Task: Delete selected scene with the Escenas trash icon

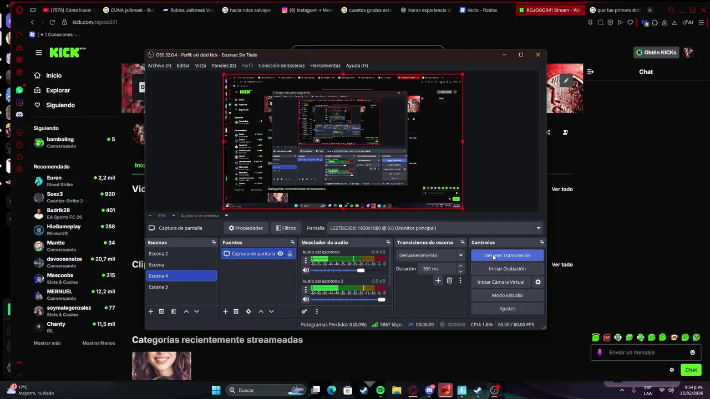Action: [161, 311]
